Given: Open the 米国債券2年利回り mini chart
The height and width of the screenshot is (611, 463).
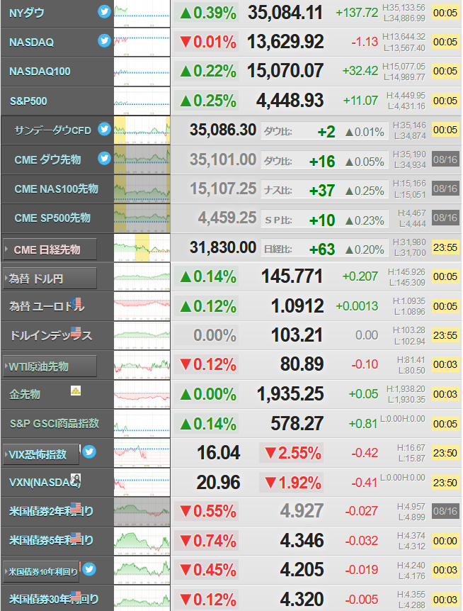Looking at the screenshot, I should [142, 512].
